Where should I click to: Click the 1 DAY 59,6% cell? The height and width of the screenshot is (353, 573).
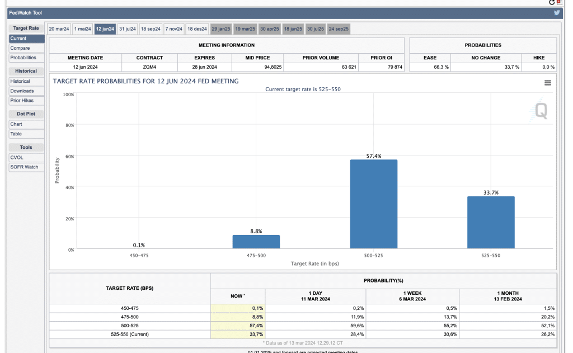point(316,326)
